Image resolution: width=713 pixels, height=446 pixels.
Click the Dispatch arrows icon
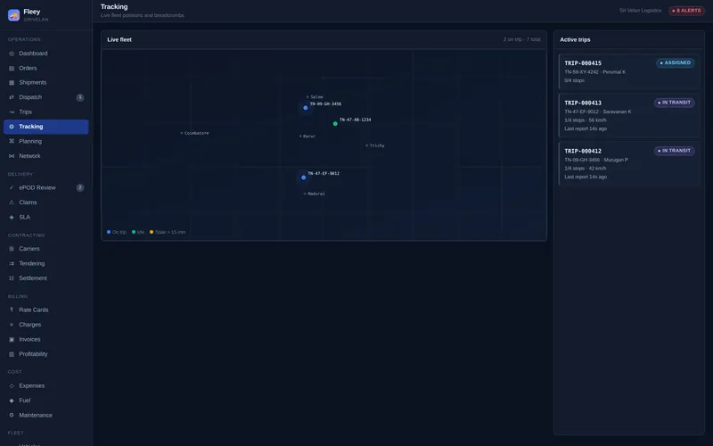(12, 97)
